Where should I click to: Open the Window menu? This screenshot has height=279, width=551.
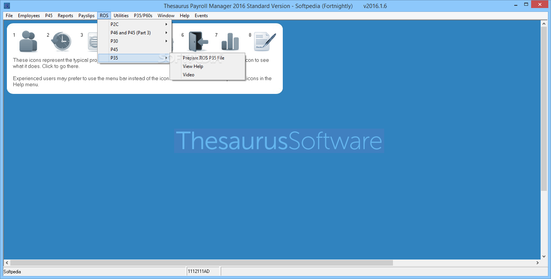point(166,16)
